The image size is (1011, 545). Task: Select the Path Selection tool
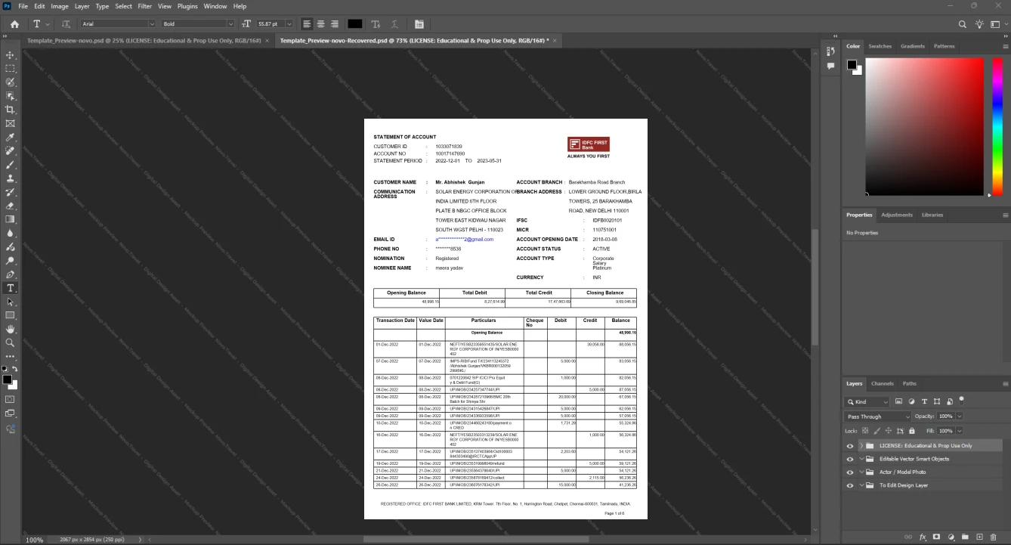coord(11,302)
